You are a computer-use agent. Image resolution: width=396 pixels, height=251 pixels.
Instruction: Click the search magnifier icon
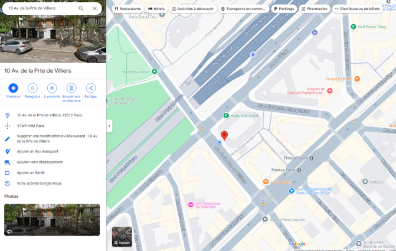pyautogui.click(x=81, y=9)
